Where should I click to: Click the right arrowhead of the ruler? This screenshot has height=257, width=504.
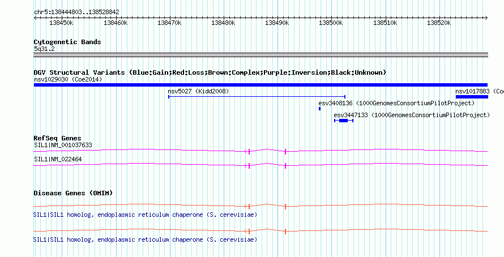coord(486,18)
